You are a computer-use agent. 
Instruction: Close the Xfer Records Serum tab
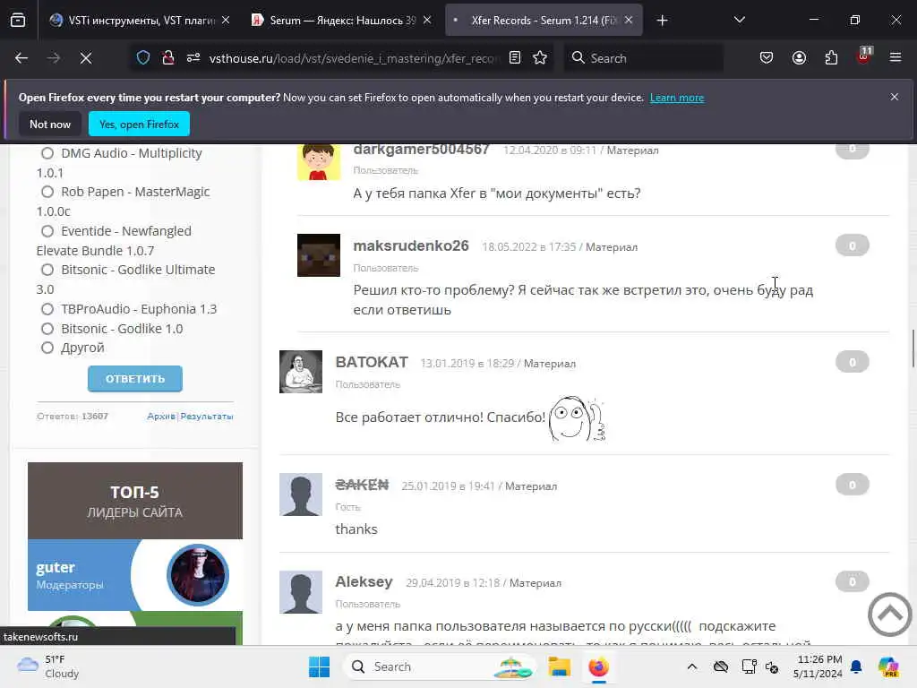coord(629,21)
